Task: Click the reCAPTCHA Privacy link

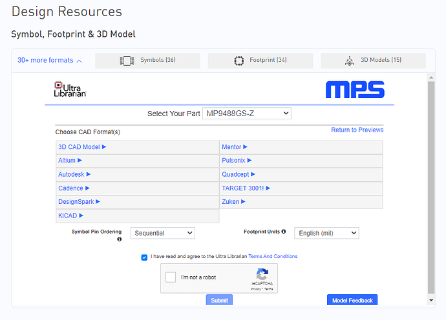Action: [x=256, y=289]
